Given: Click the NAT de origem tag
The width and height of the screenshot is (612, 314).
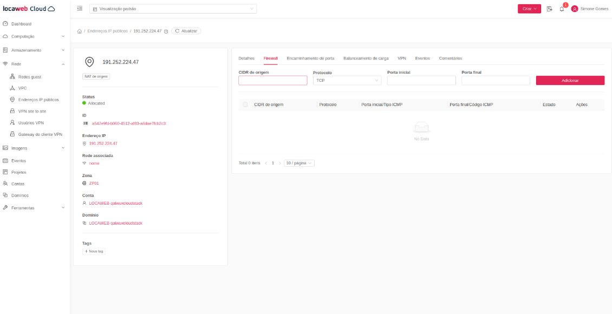Looking at the screenshot, I should [96, 76].
